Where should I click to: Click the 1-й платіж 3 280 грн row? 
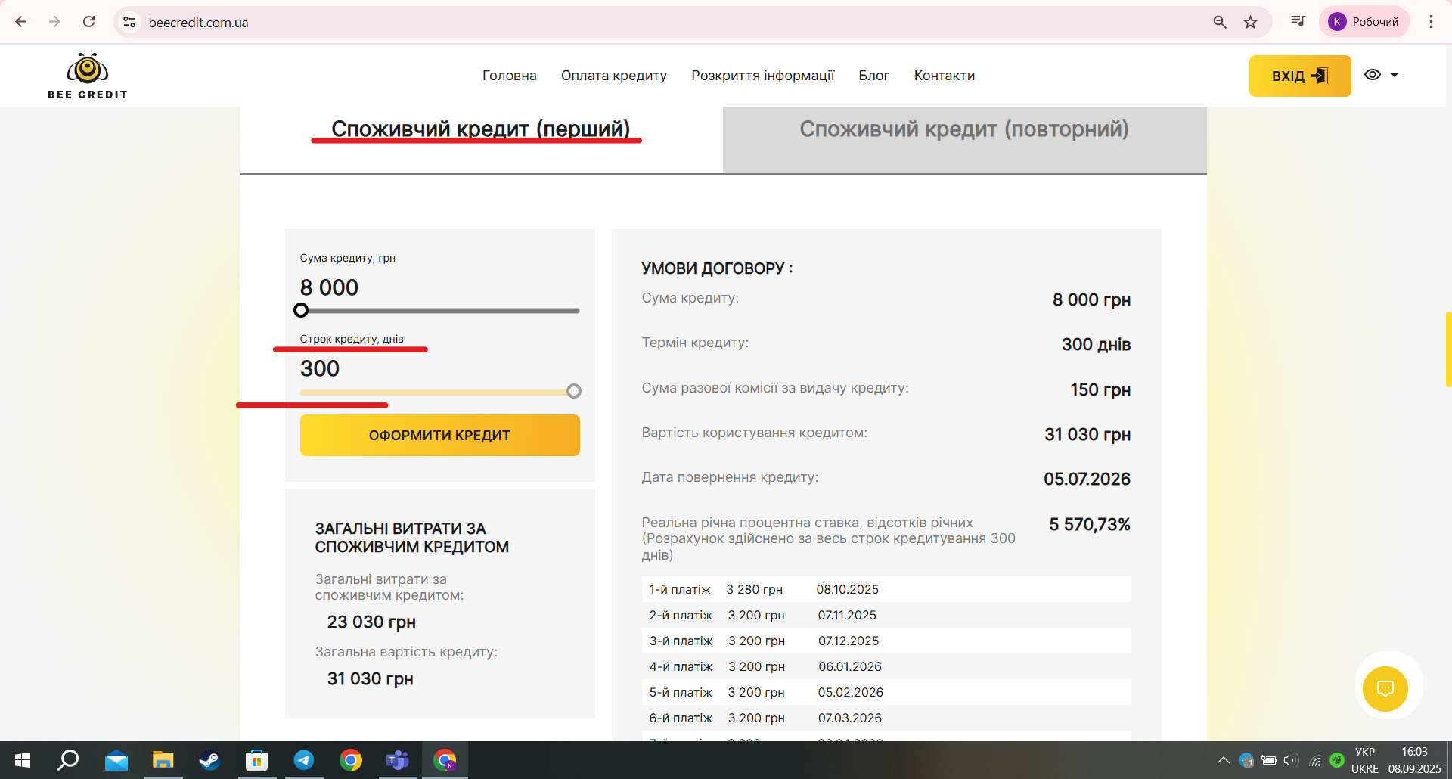pyautogui.click(x=886, y=589)
